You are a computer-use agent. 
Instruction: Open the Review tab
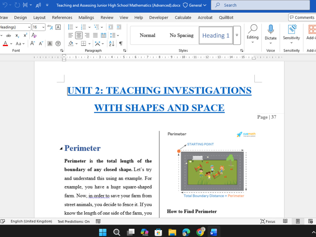107,17
